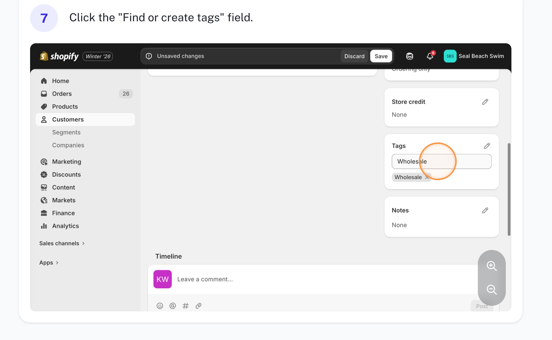Viewport: 552px width, 340px height.
Task: Expand Sales channels section
Action: coord(62,243)
